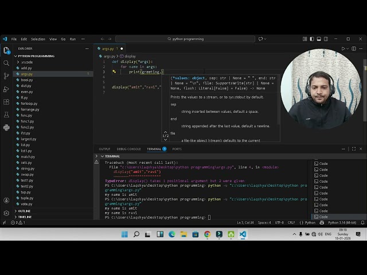367x275 pixels.
Task: Change CRLF end of line sequence
Action: (x=291, y=223)
